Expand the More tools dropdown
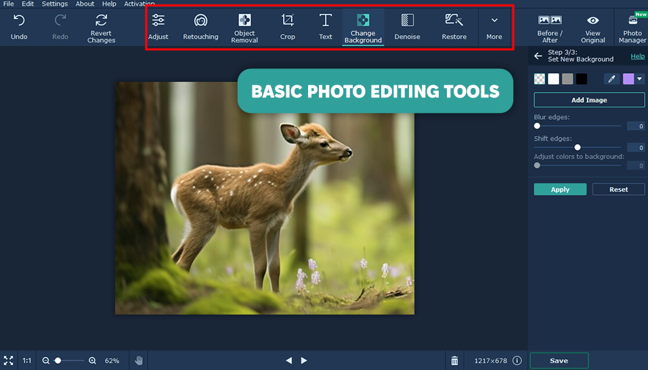 (x=494, y=26)
